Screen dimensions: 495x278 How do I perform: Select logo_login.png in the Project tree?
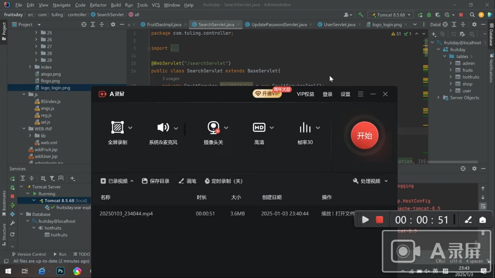[x=55, y=88]
